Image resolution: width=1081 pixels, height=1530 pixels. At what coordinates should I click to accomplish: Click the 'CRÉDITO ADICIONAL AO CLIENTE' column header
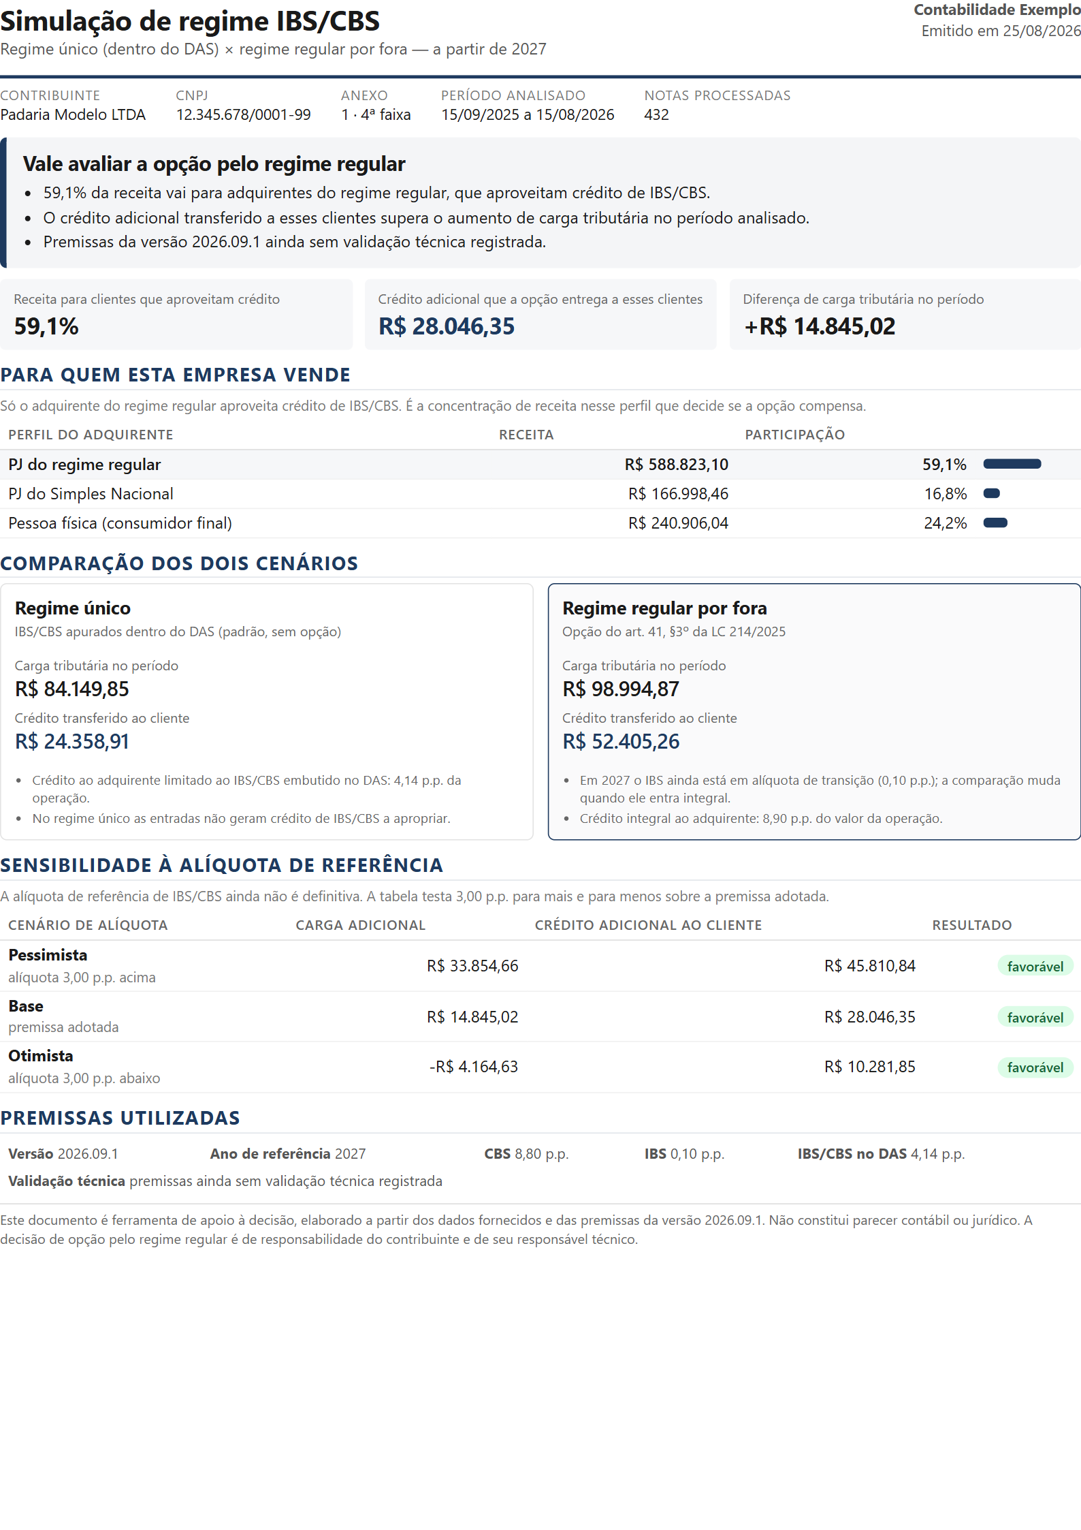click(x=648, y=925)
